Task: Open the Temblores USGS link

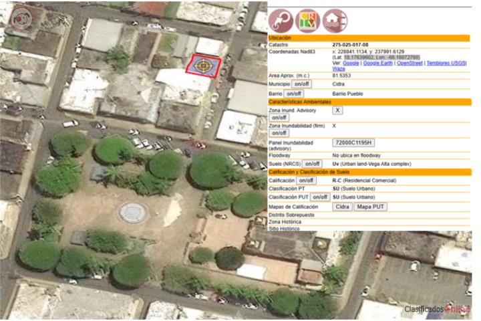Action: pos(446,63)
